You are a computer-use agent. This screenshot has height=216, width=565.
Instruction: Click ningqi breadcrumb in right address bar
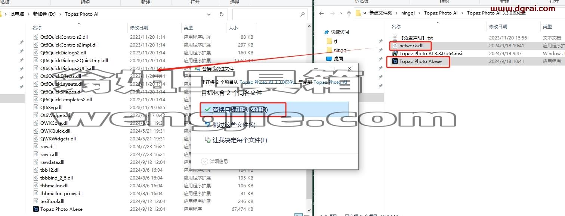(x=408, y=13)
